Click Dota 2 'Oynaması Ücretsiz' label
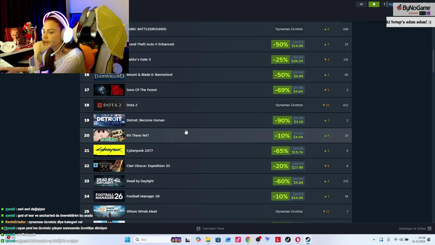435x245 pixels. tap(289, 105)
